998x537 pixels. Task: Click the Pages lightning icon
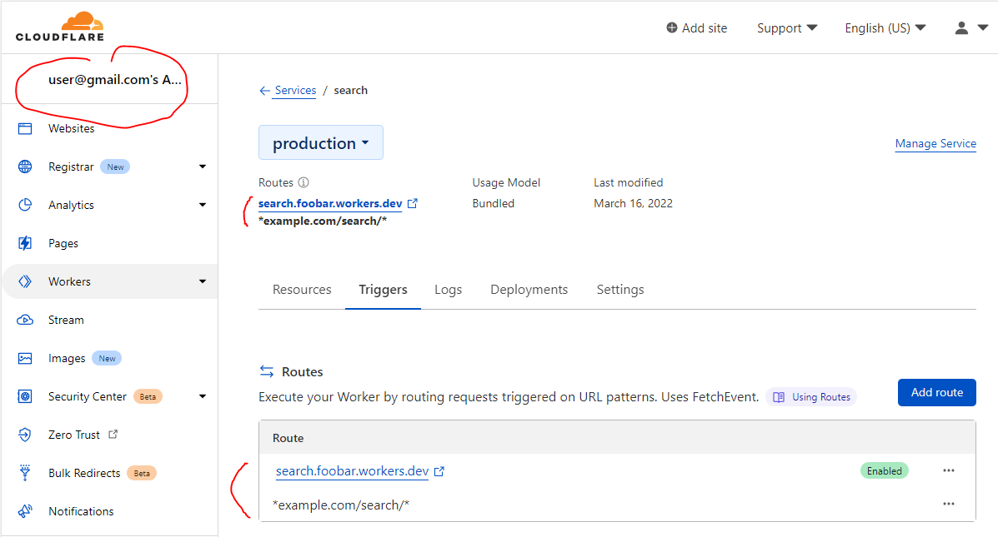pos(25,243)
